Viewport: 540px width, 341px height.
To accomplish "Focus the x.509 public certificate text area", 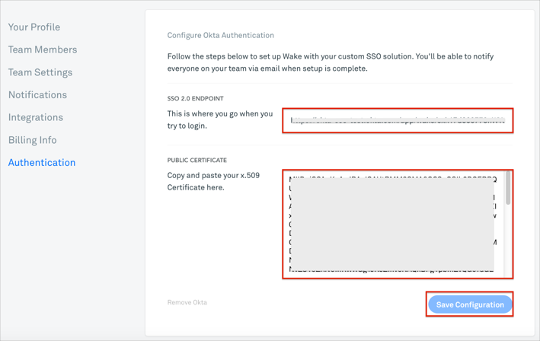I will click(x=392, y=224).
